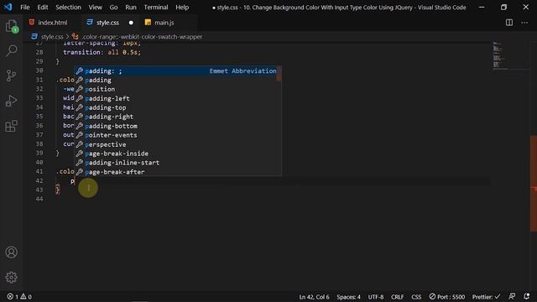
Task: Open the Selection menu
Action: (68, 8)
